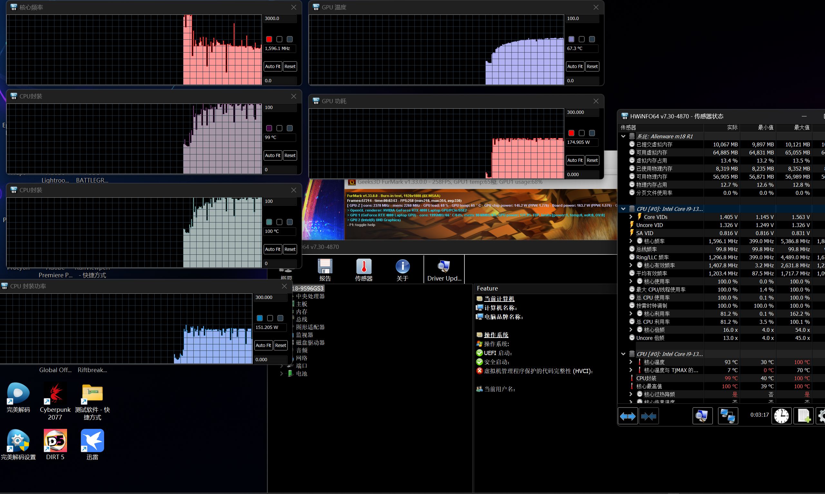This screenshot has height=494, width=825.
Task: Click the collapse columns inward arrows icon
Action: (x=648, y=416)
